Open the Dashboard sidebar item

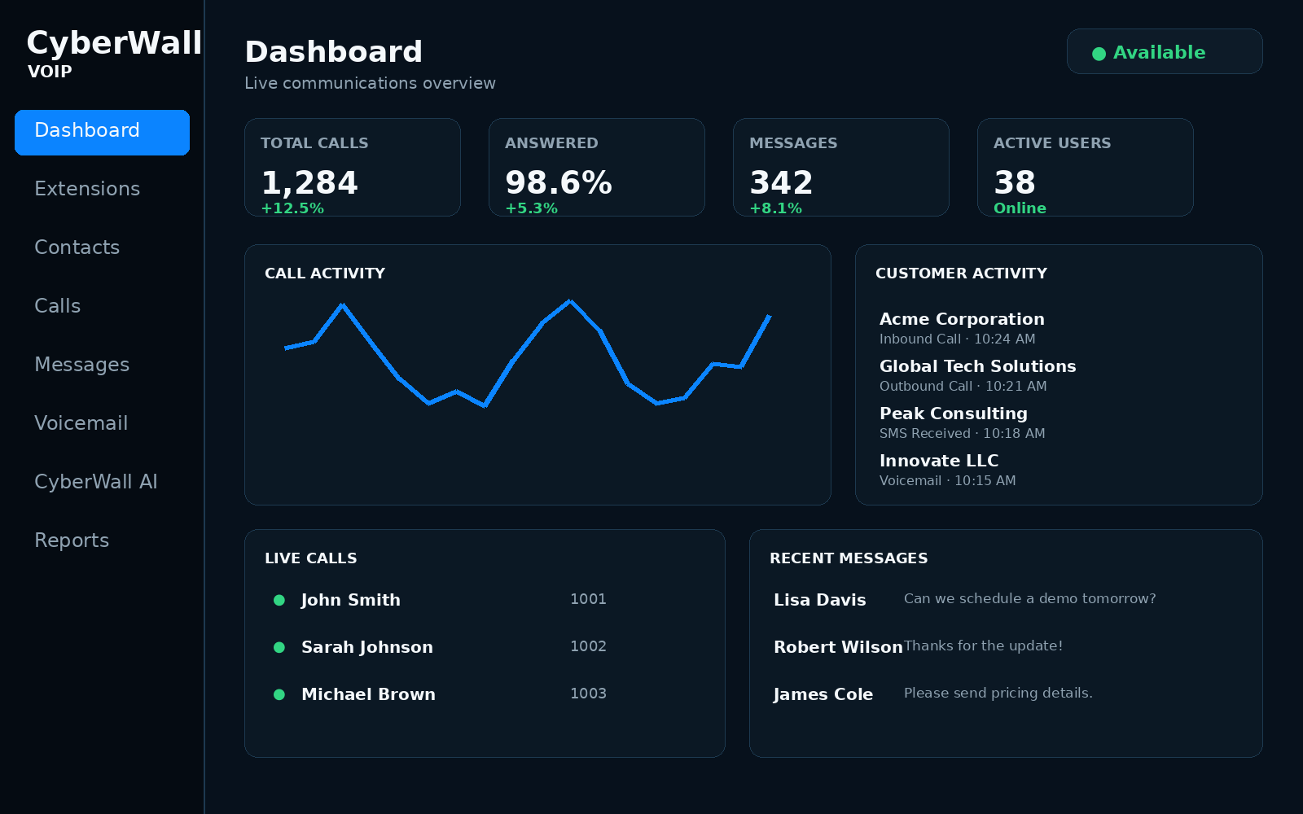(x=102, y=132)
